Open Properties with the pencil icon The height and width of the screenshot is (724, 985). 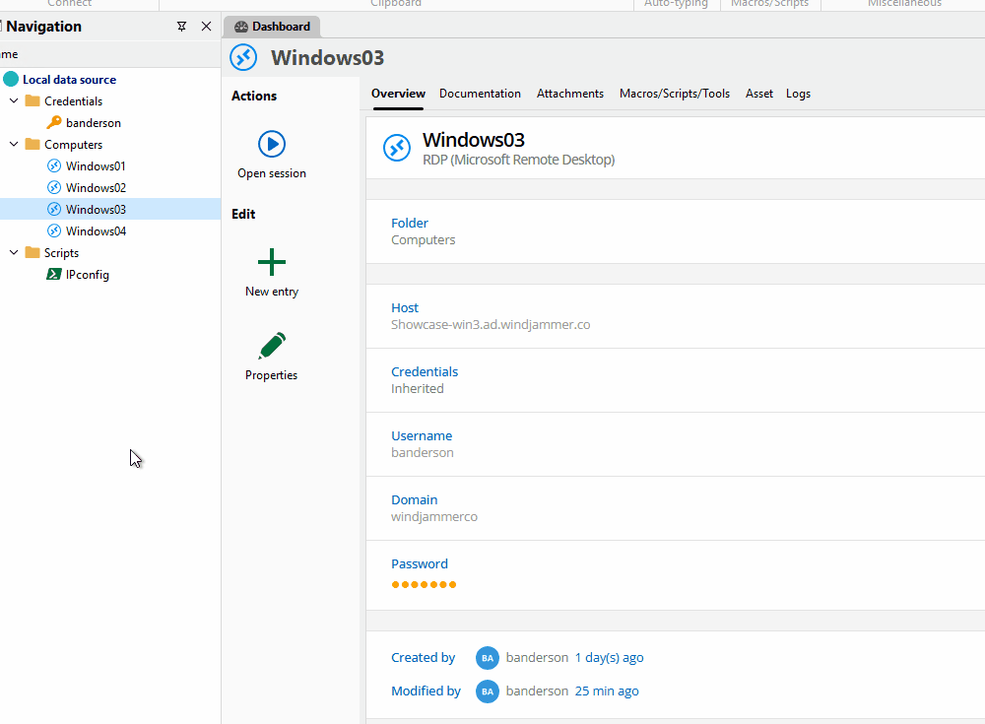(x=272, y=346)
